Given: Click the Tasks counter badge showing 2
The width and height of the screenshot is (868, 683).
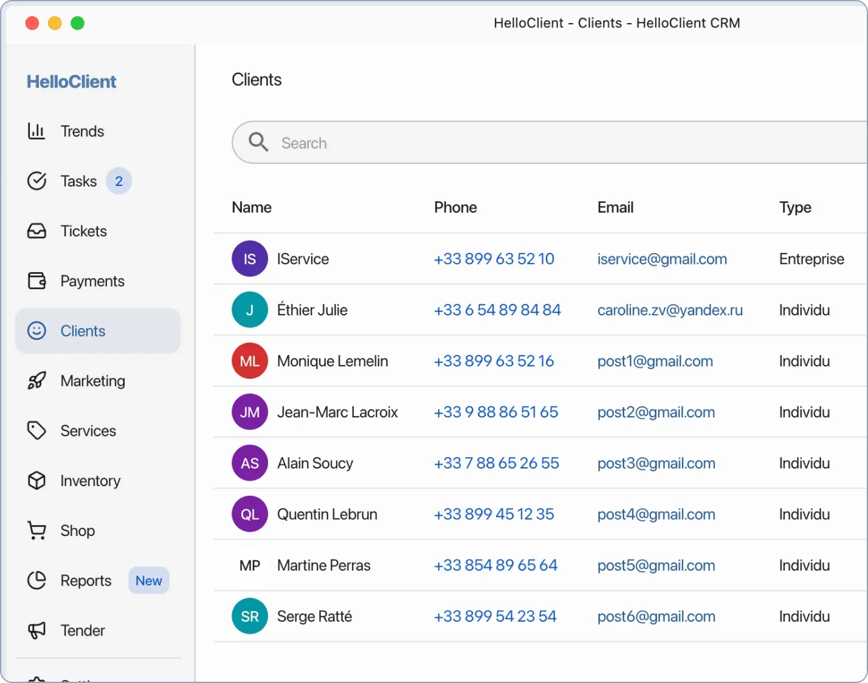Looking at the screenshot, I should pos(119,180).
